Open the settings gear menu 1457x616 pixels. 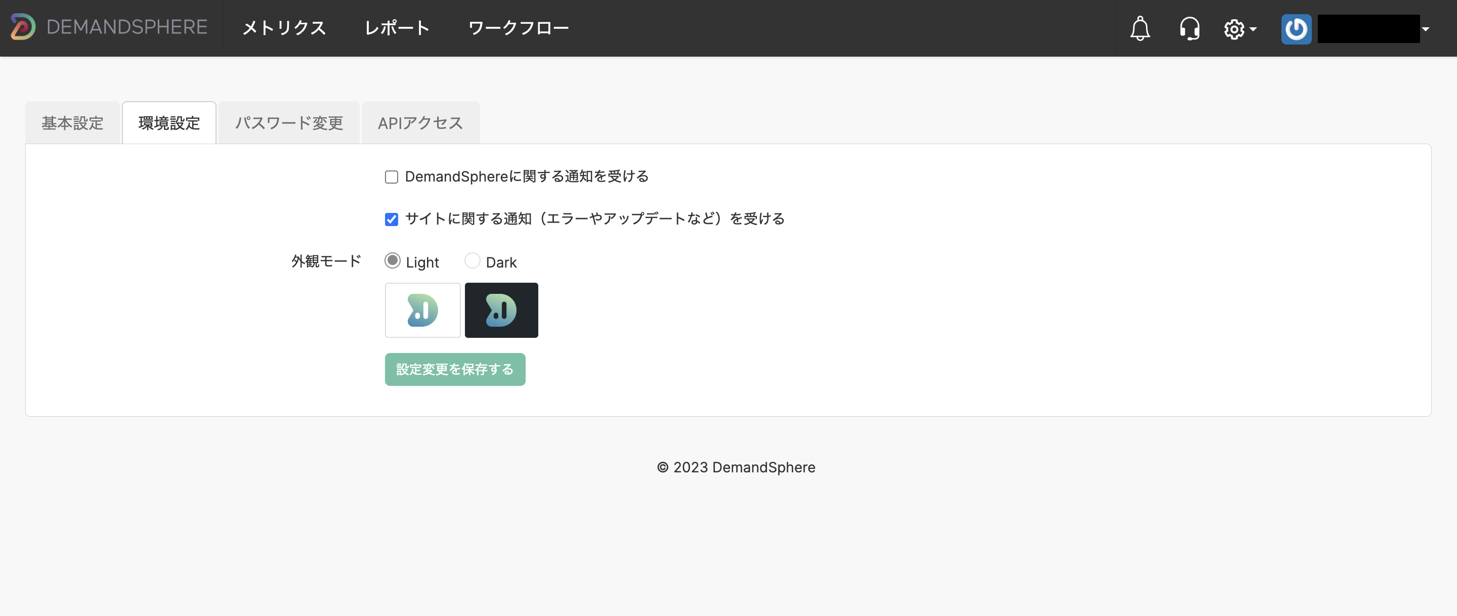(1240, 29)
